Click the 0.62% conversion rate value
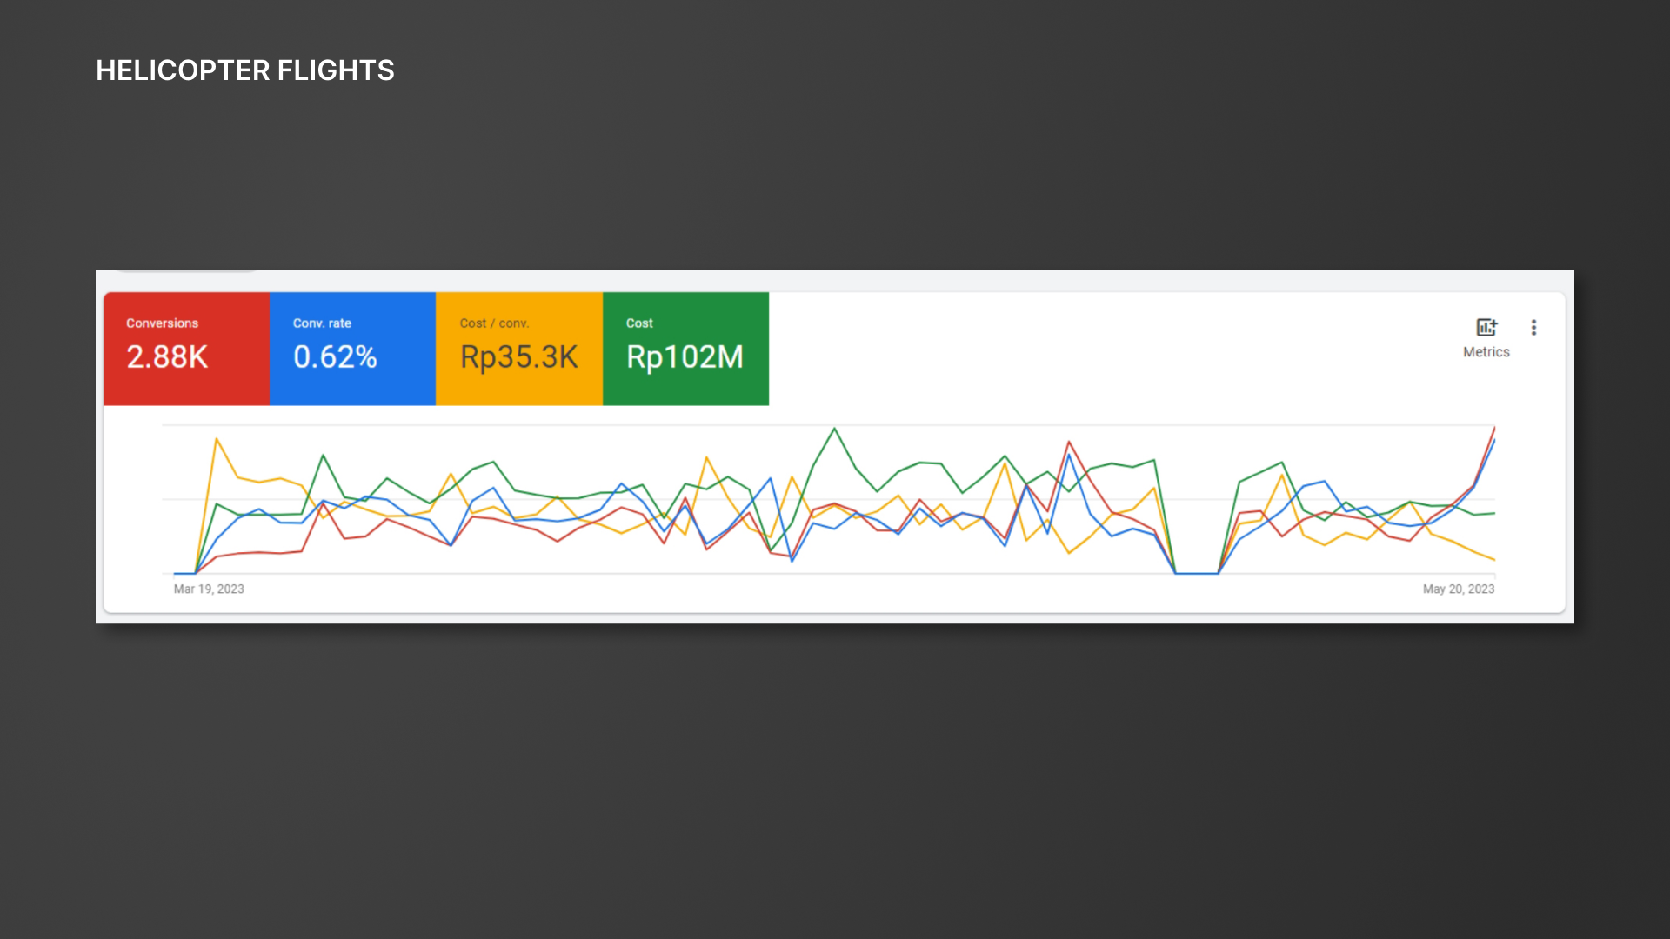 click(335, 356)
